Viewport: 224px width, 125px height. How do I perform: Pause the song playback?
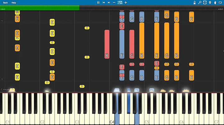tap(98, 2)
